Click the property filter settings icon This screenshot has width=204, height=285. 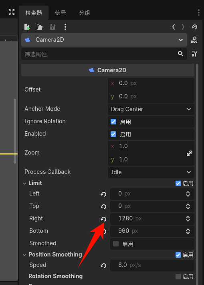click(194, 54)
